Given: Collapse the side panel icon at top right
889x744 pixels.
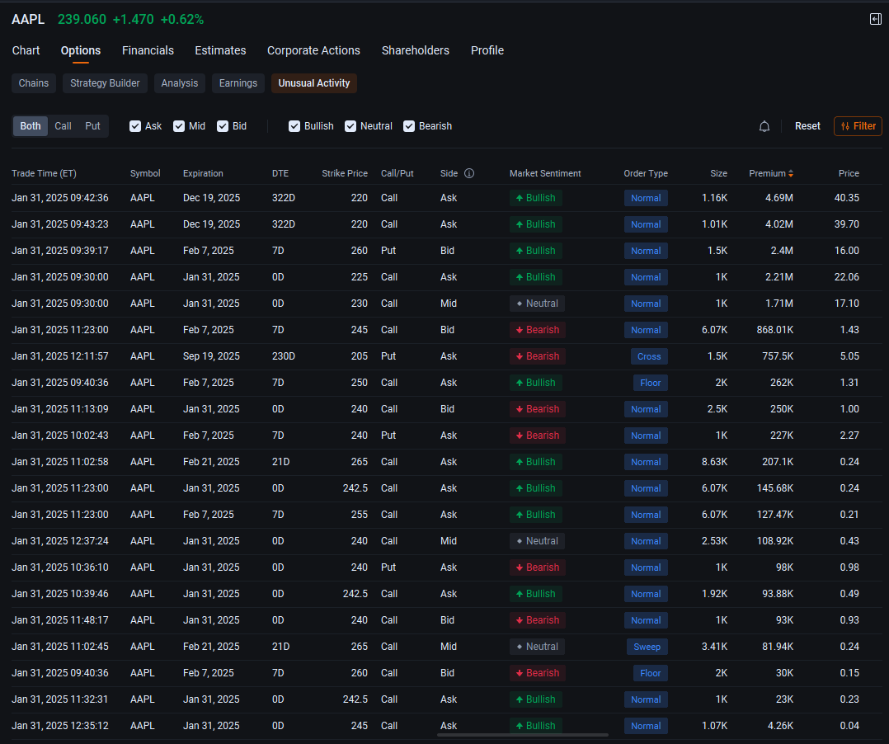Looking at the screenshot, I should pyautogui.click(x=876, y=19).
